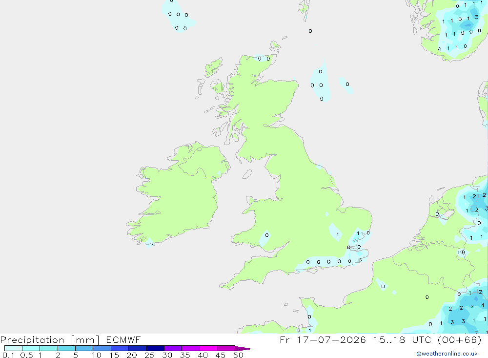Viewport: 488px width, 358px height.
Task: Select the legend swatch between 30 and 35
Action: click(x=173, y=348)
